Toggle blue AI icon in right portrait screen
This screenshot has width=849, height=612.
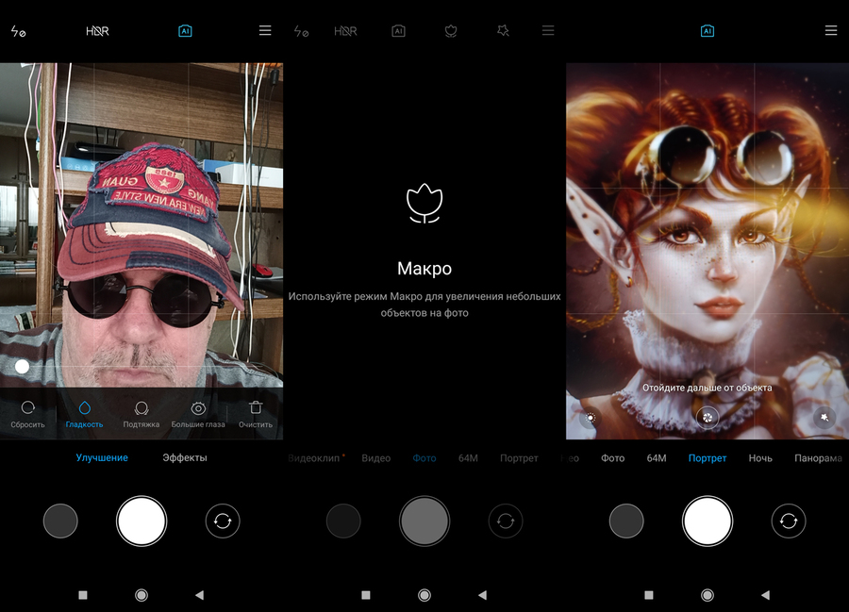point(707,31)
